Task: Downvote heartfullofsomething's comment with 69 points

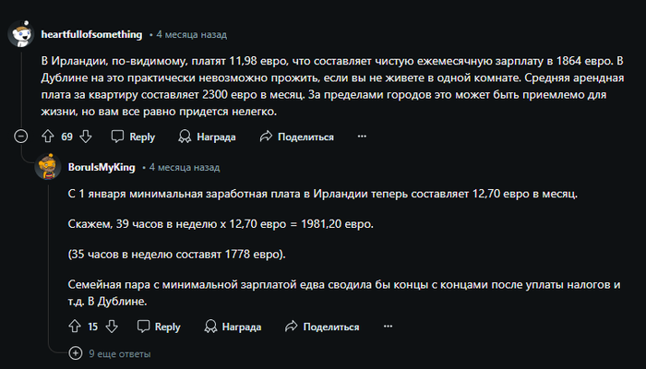Action: click(x=86, y=137)
